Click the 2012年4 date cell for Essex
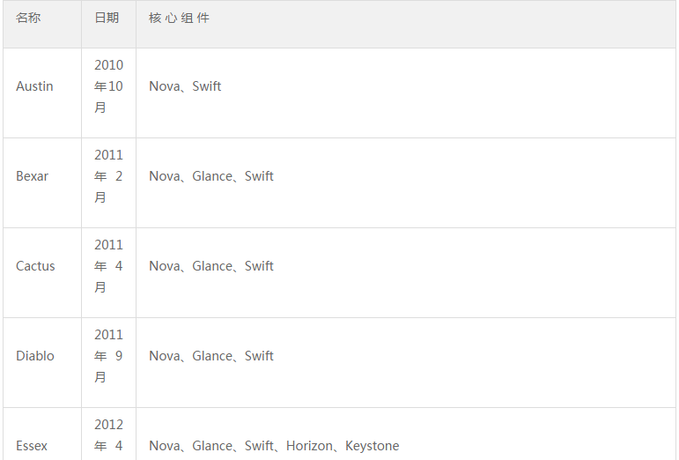Screen dimensions: 679x460 [108, 434]
